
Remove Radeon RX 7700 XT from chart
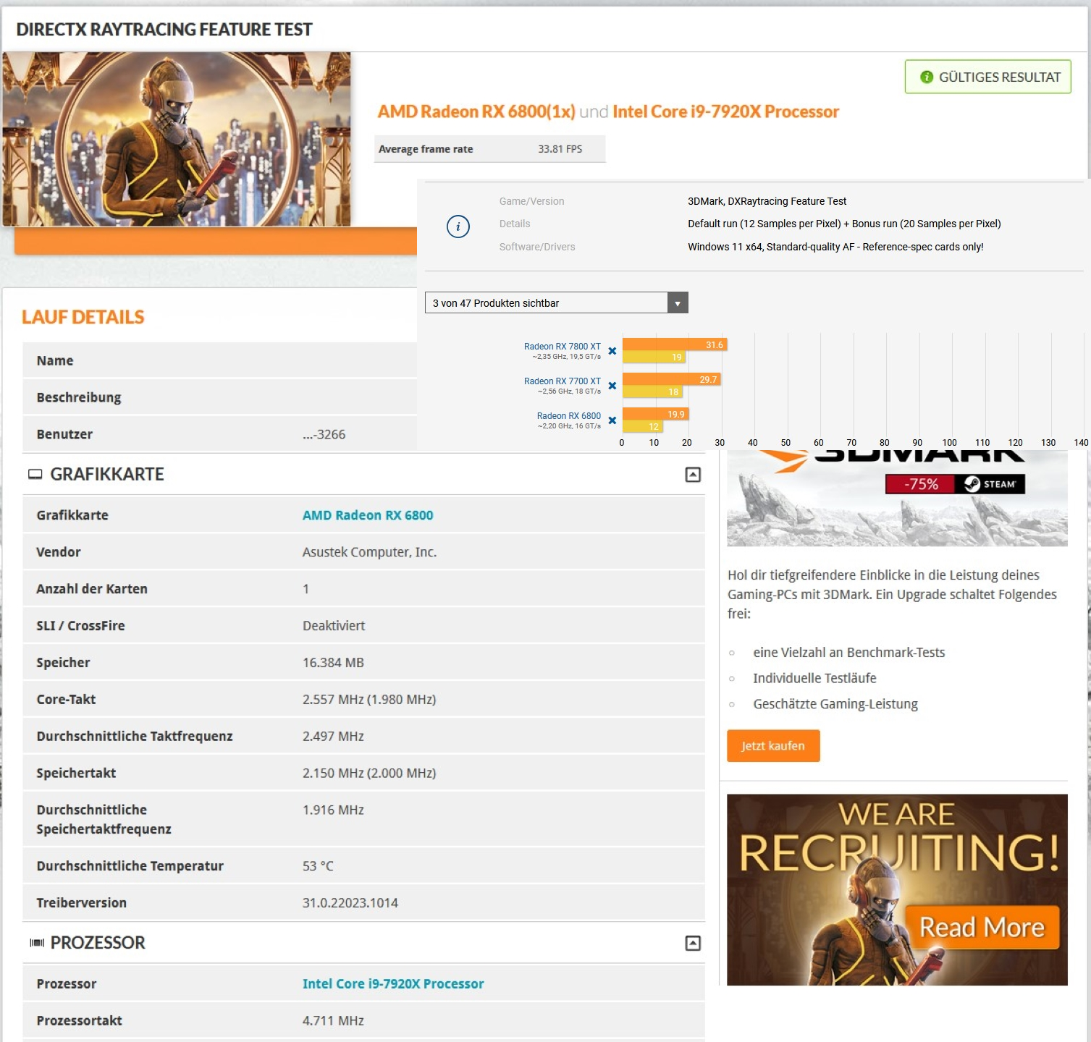612,386
